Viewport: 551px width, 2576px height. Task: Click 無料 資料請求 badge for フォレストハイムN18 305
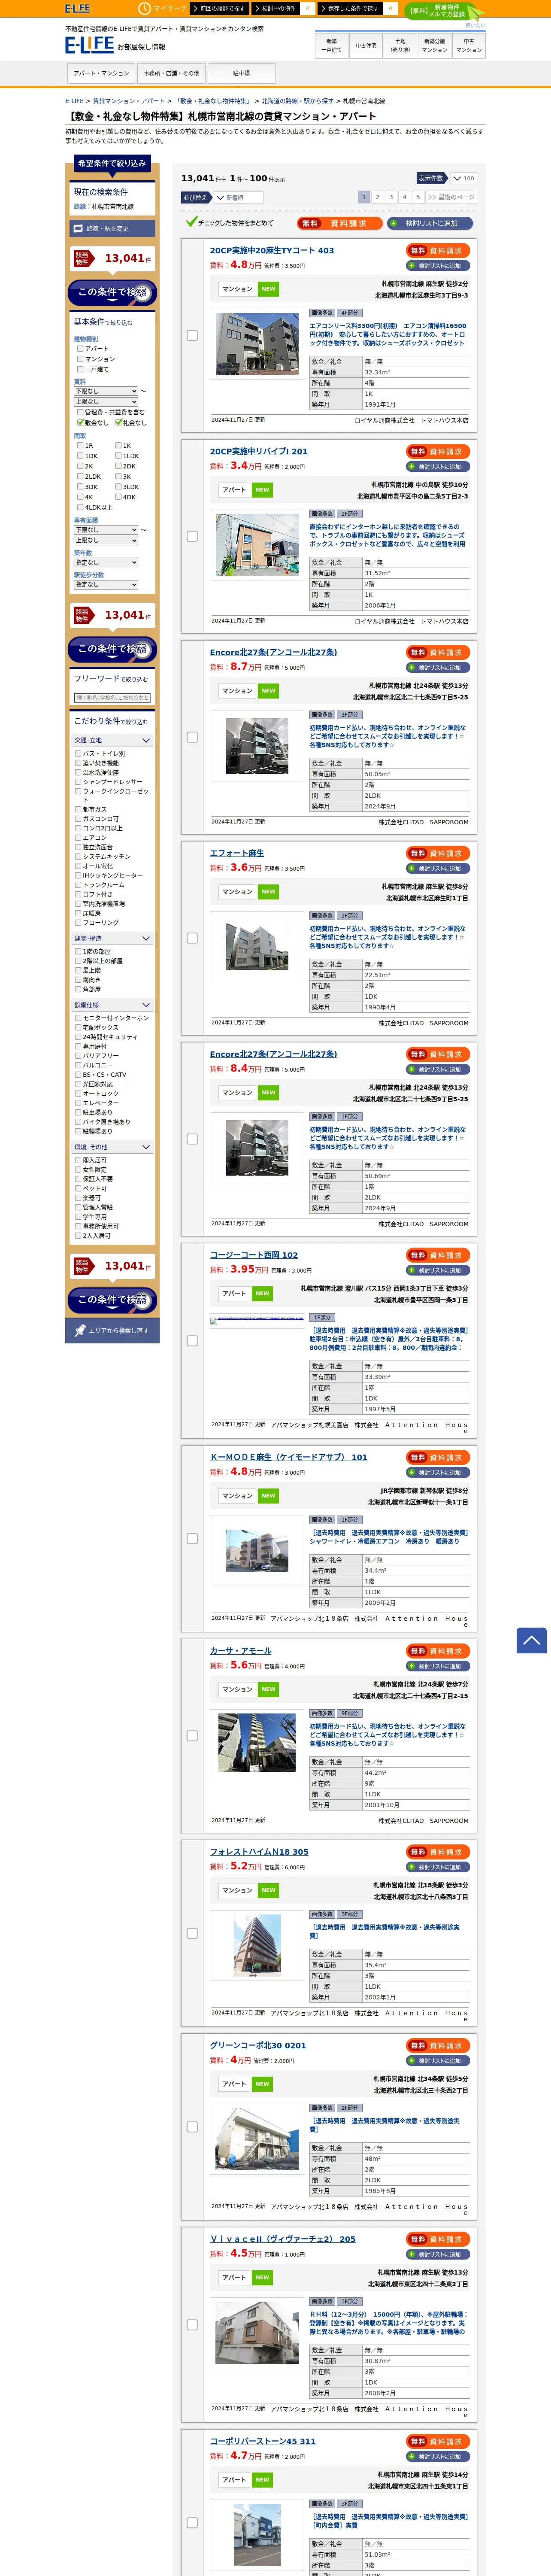[438, 1852]
